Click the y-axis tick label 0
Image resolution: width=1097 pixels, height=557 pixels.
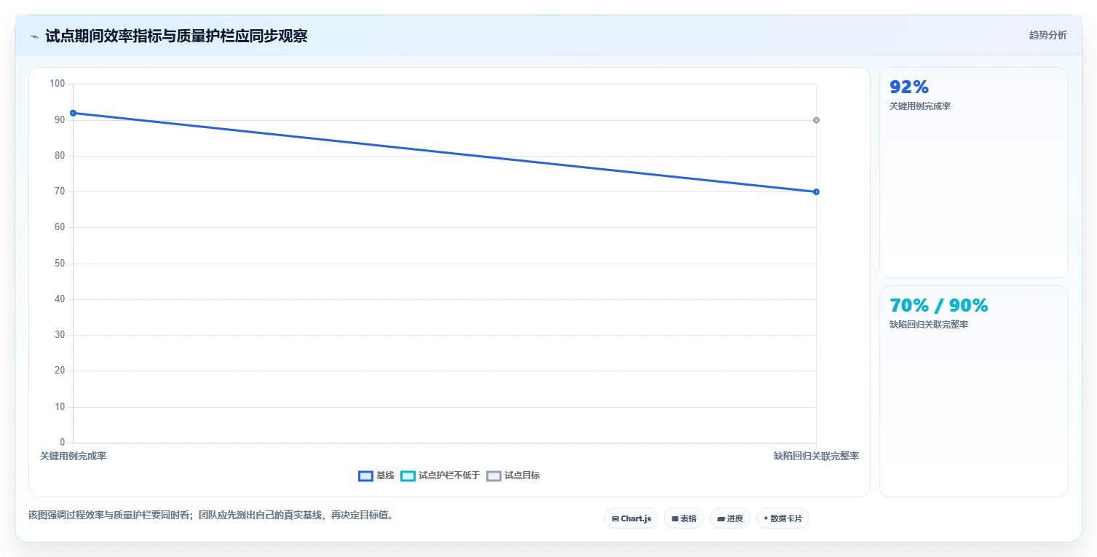63,443
